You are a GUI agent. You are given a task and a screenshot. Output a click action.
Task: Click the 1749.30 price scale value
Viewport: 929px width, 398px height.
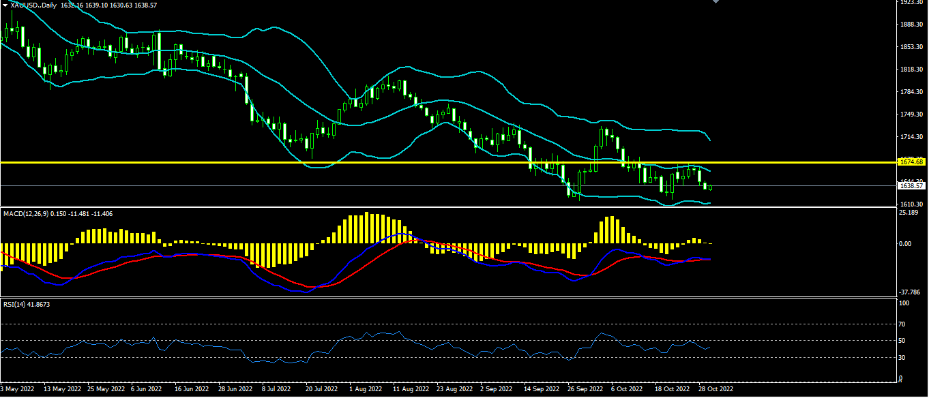point(911,114)
